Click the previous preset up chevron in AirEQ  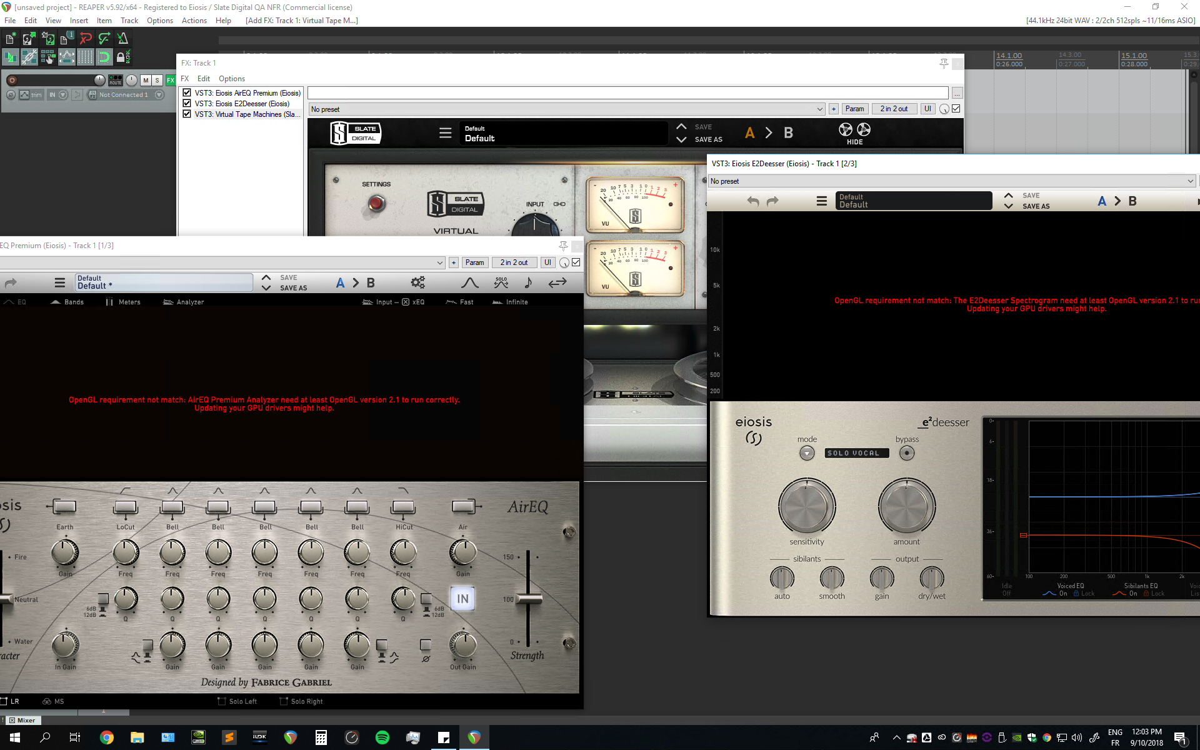266,277
